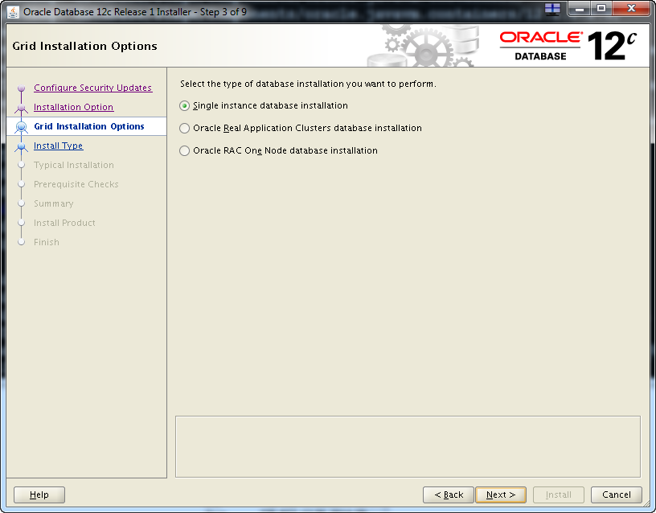The width and height of the screenshot is (656, 513).
Task: Go to Configure Security Updates step
Action: tap(93, 88)
